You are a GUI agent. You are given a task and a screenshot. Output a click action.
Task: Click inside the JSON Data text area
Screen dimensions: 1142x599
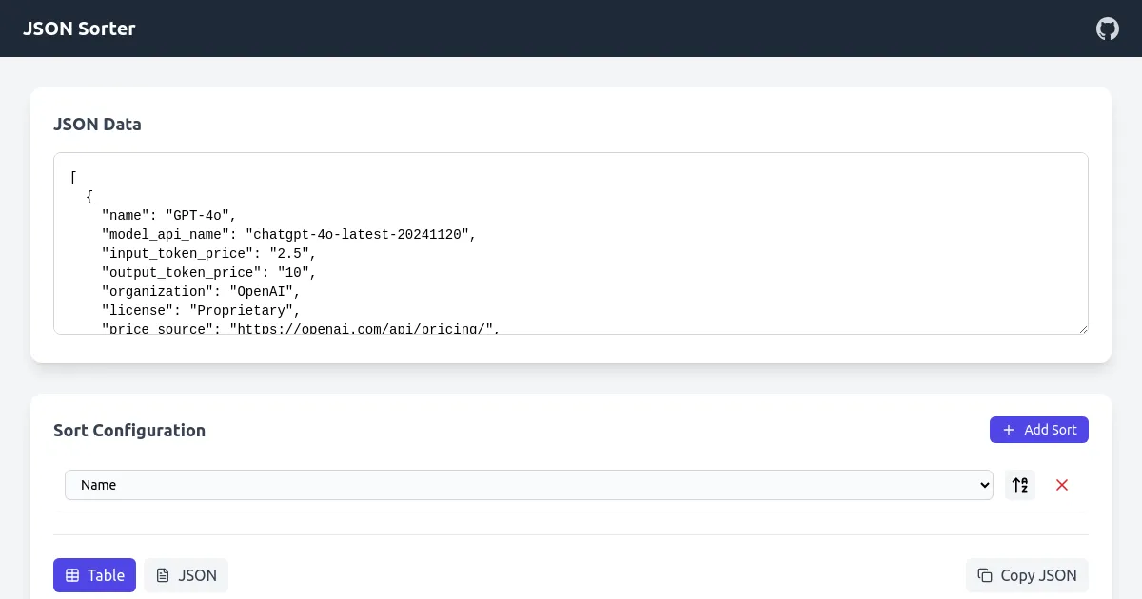click(571, 243)
